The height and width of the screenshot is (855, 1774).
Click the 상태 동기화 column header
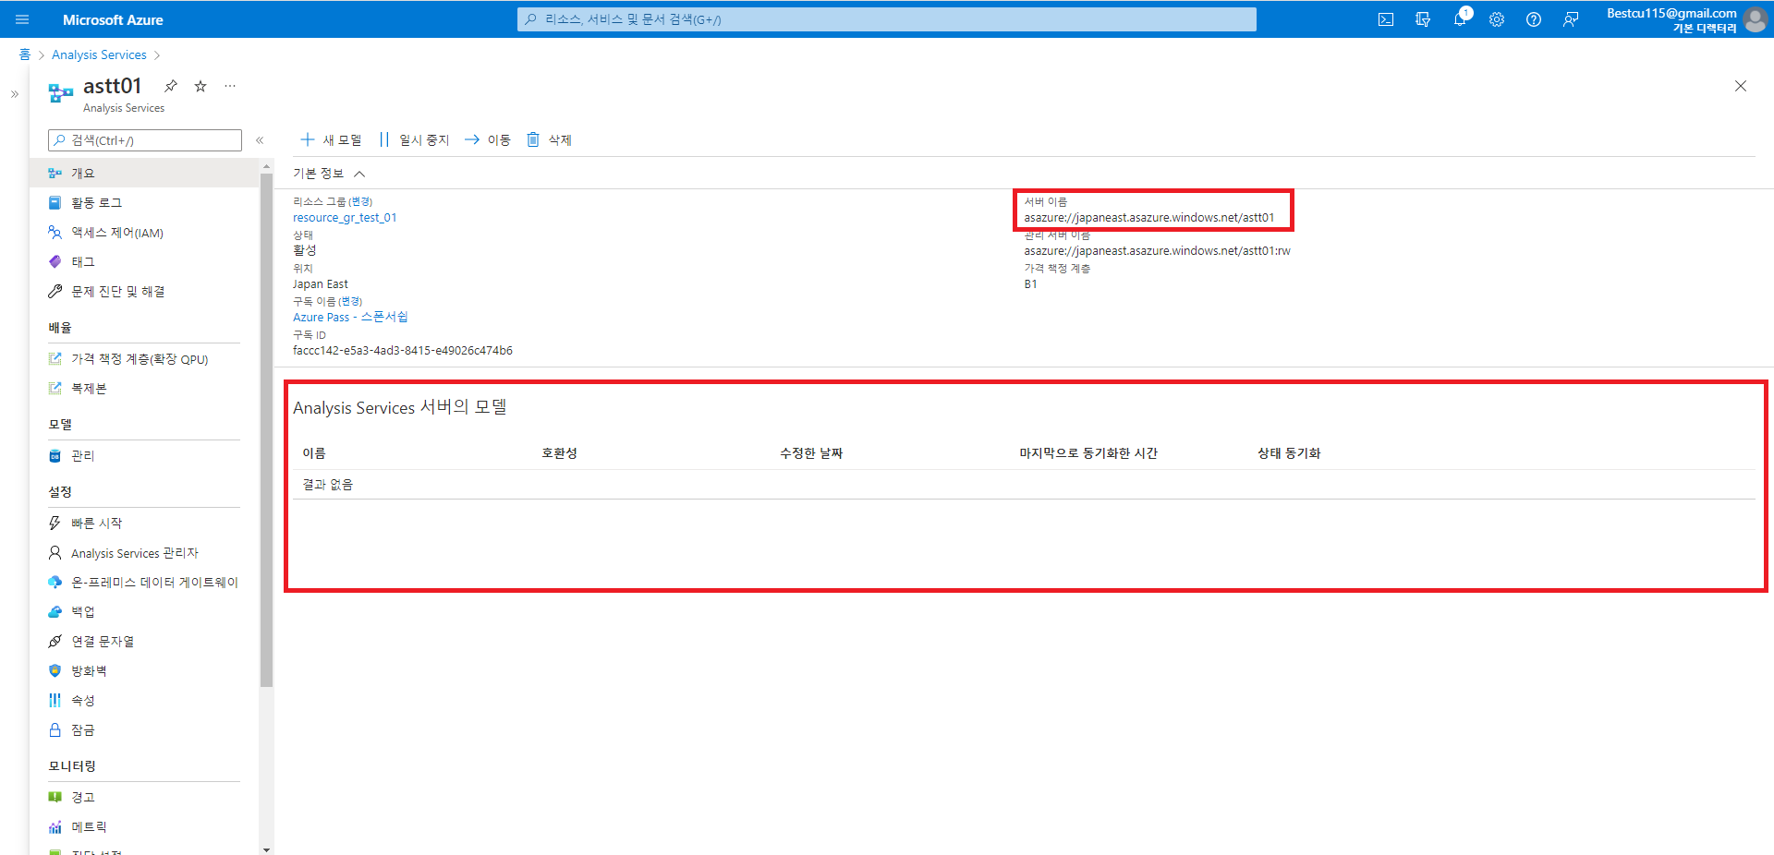[x=1289, y=453]
